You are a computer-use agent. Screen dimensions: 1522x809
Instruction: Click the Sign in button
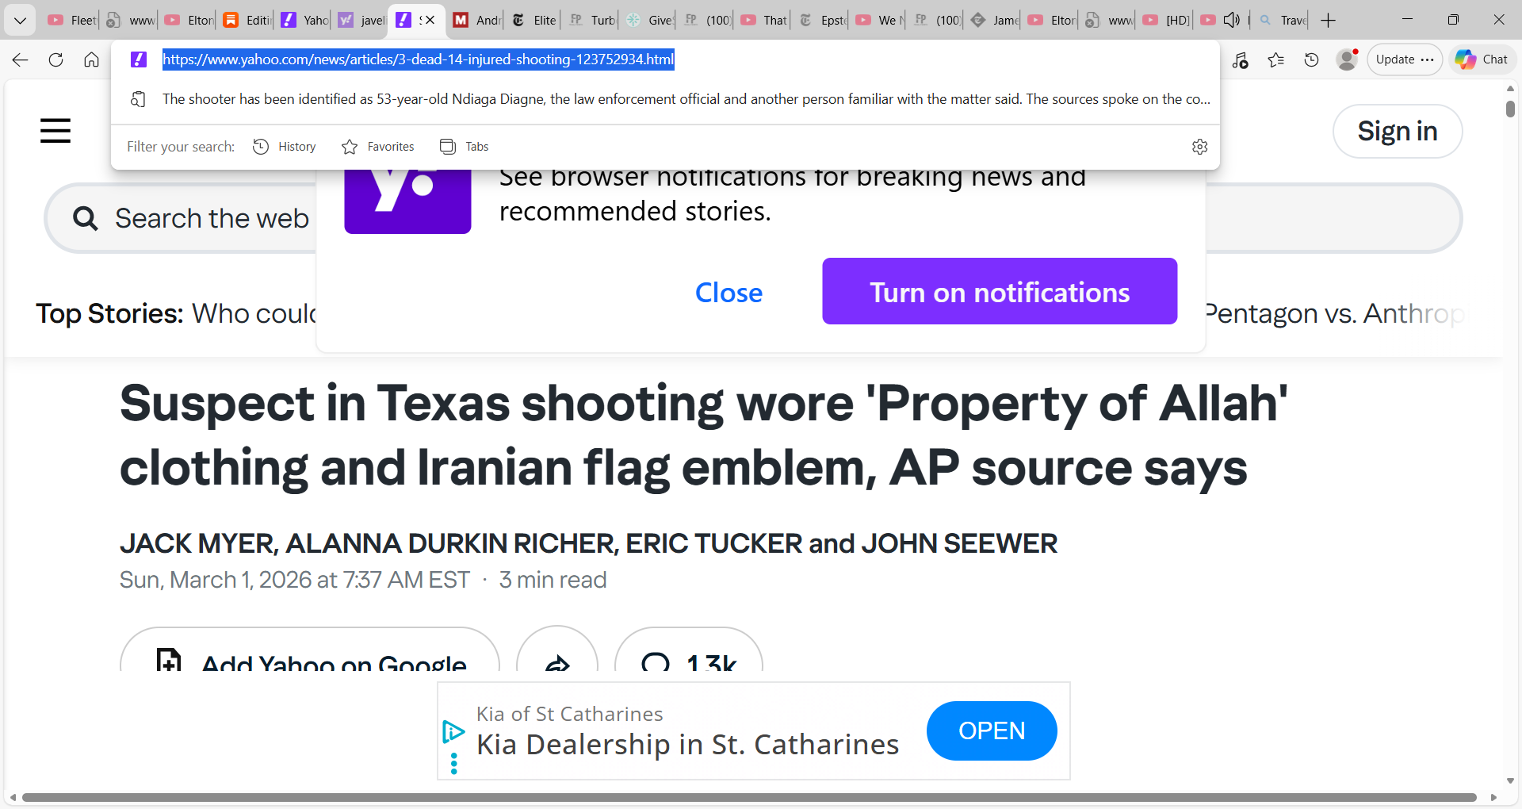coord(1398,131)
